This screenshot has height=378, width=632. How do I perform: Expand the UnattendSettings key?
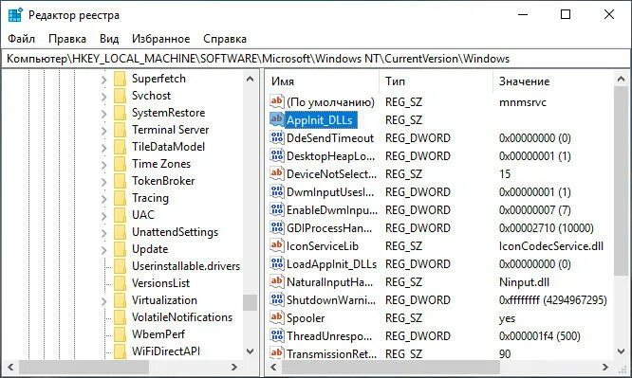[x=104, y=233]
